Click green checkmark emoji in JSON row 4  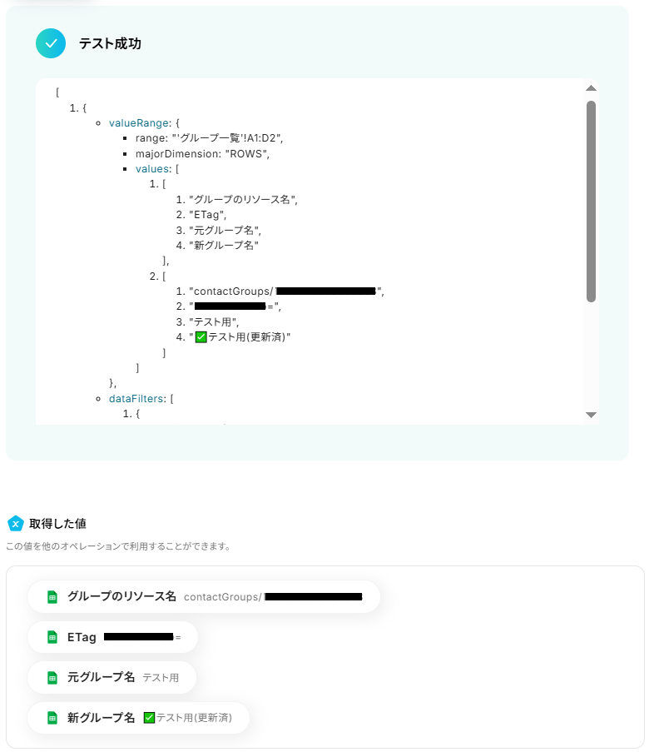click(201, 337)
